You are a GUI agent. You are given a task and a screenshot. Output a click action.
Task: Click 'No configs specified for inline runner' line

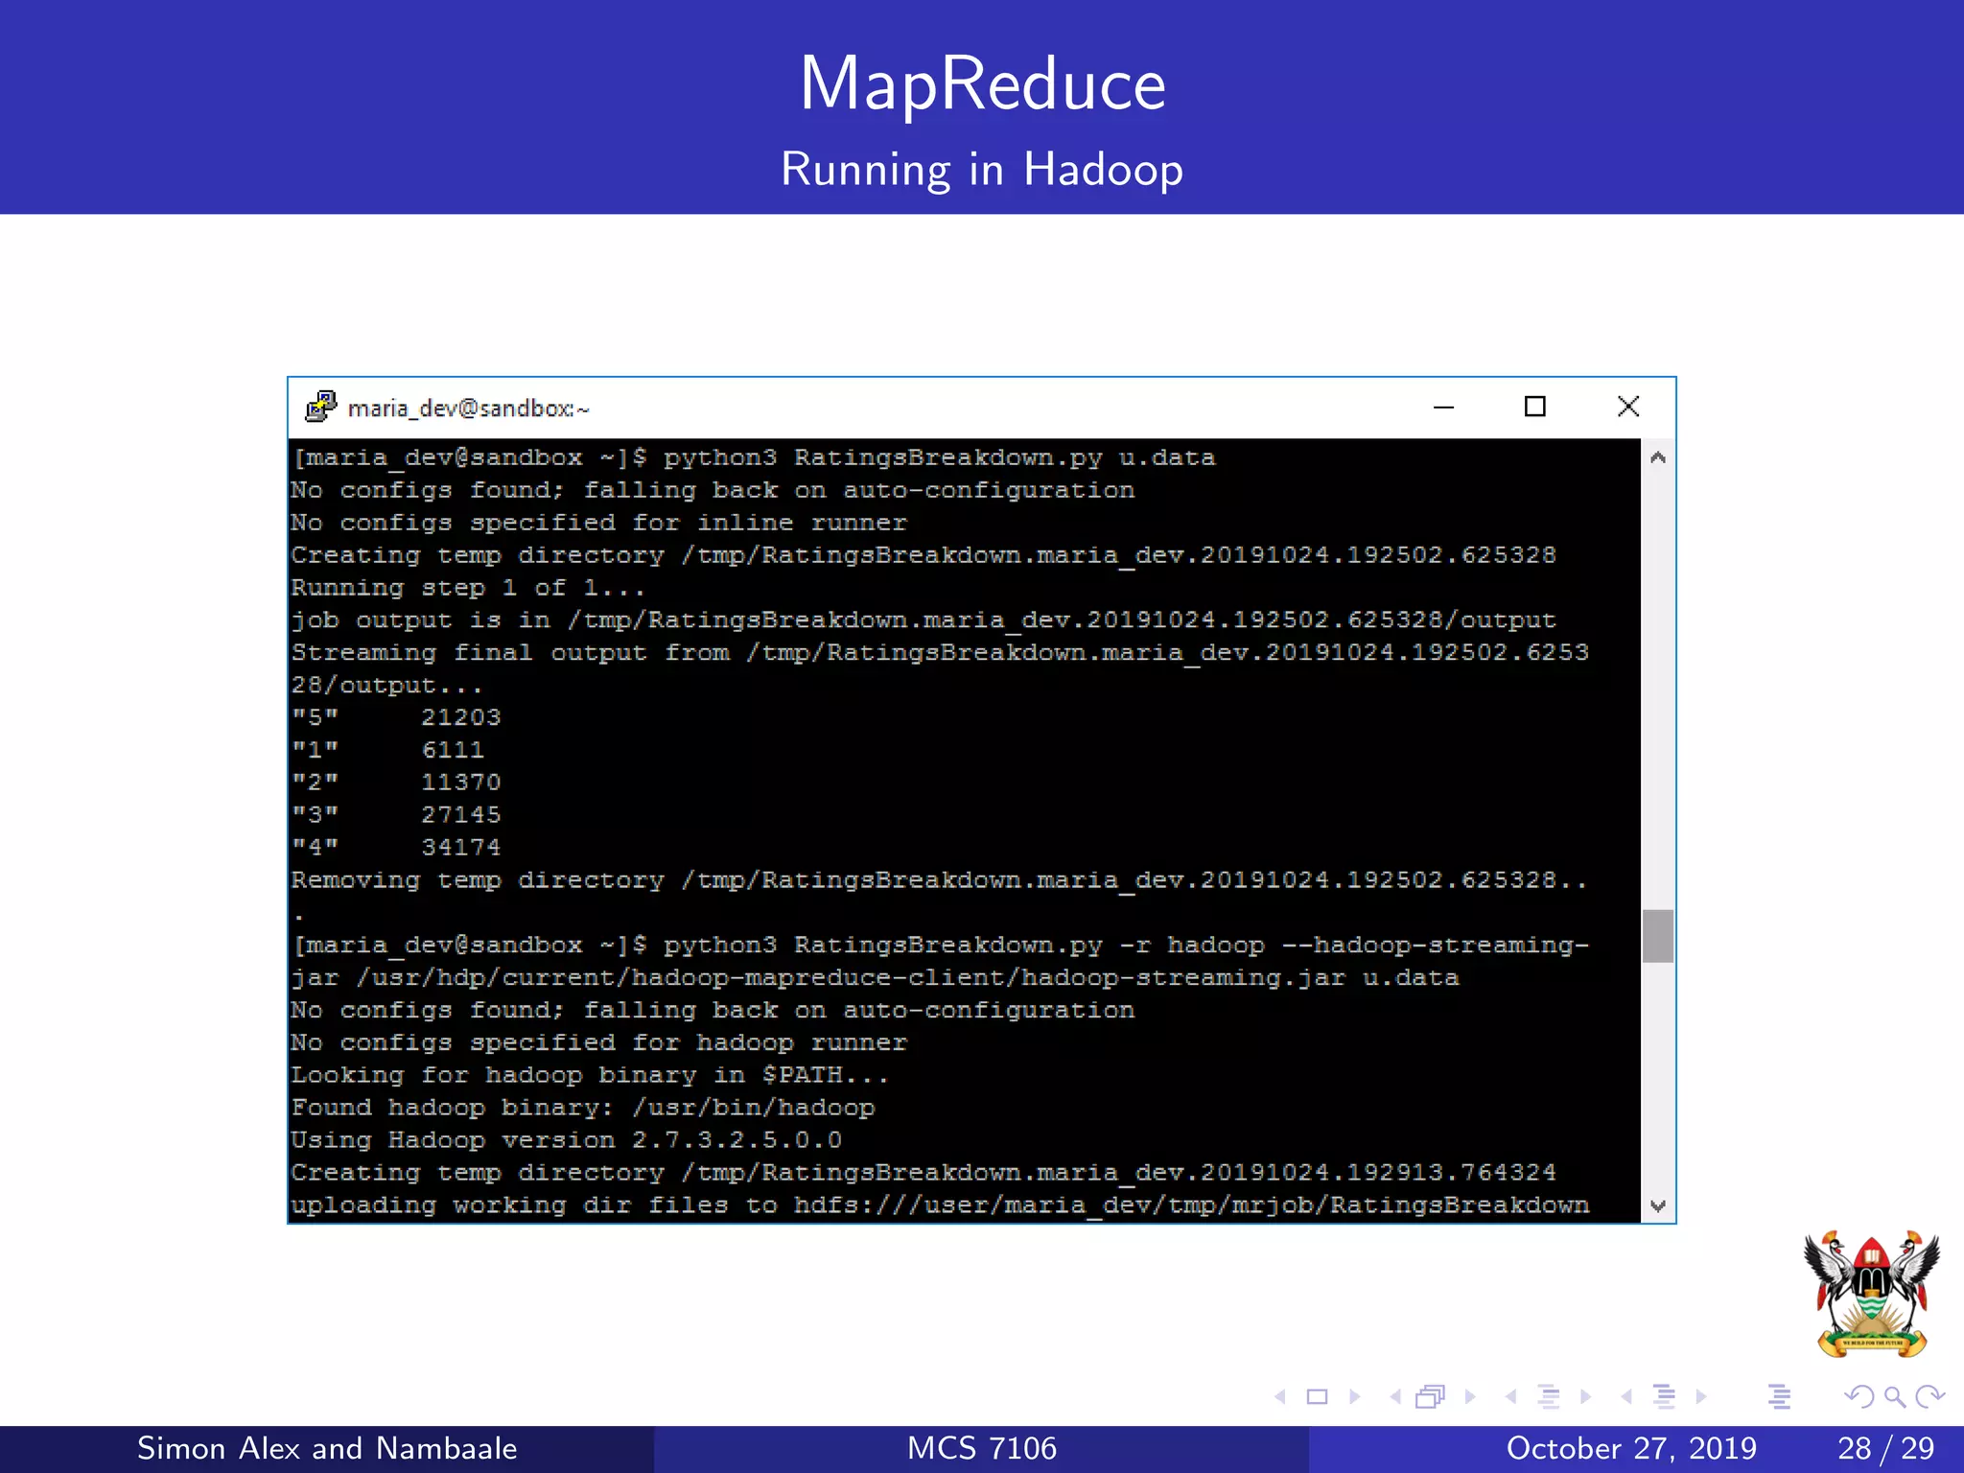(599, 523)
